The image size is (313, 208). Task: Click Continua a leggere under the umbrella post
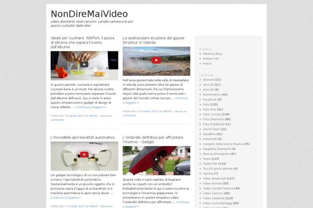(155, 204)
